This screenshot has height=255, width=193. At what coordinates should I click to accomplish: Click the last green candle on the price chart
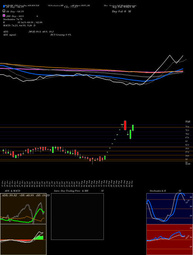pyautogui.click(x=133, y=127)
